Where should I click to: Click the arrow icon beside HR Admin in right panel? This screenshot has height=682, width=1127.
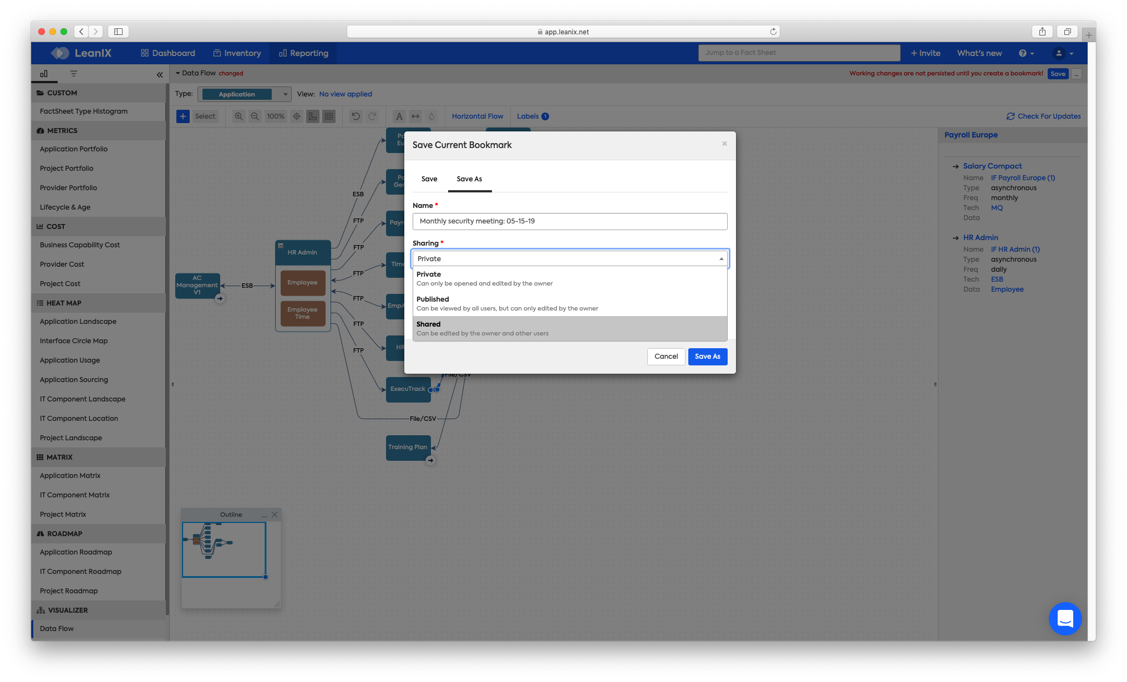tap(956, 238)
